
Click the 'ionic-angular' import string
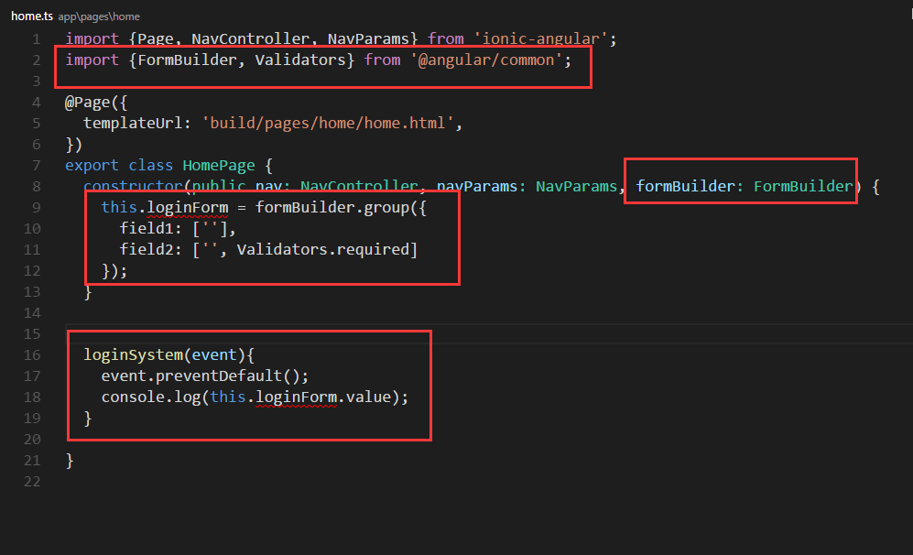tap(540, 39)
